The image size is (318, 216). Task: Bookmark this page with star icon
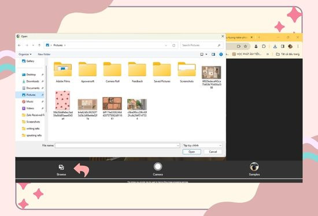245,46
